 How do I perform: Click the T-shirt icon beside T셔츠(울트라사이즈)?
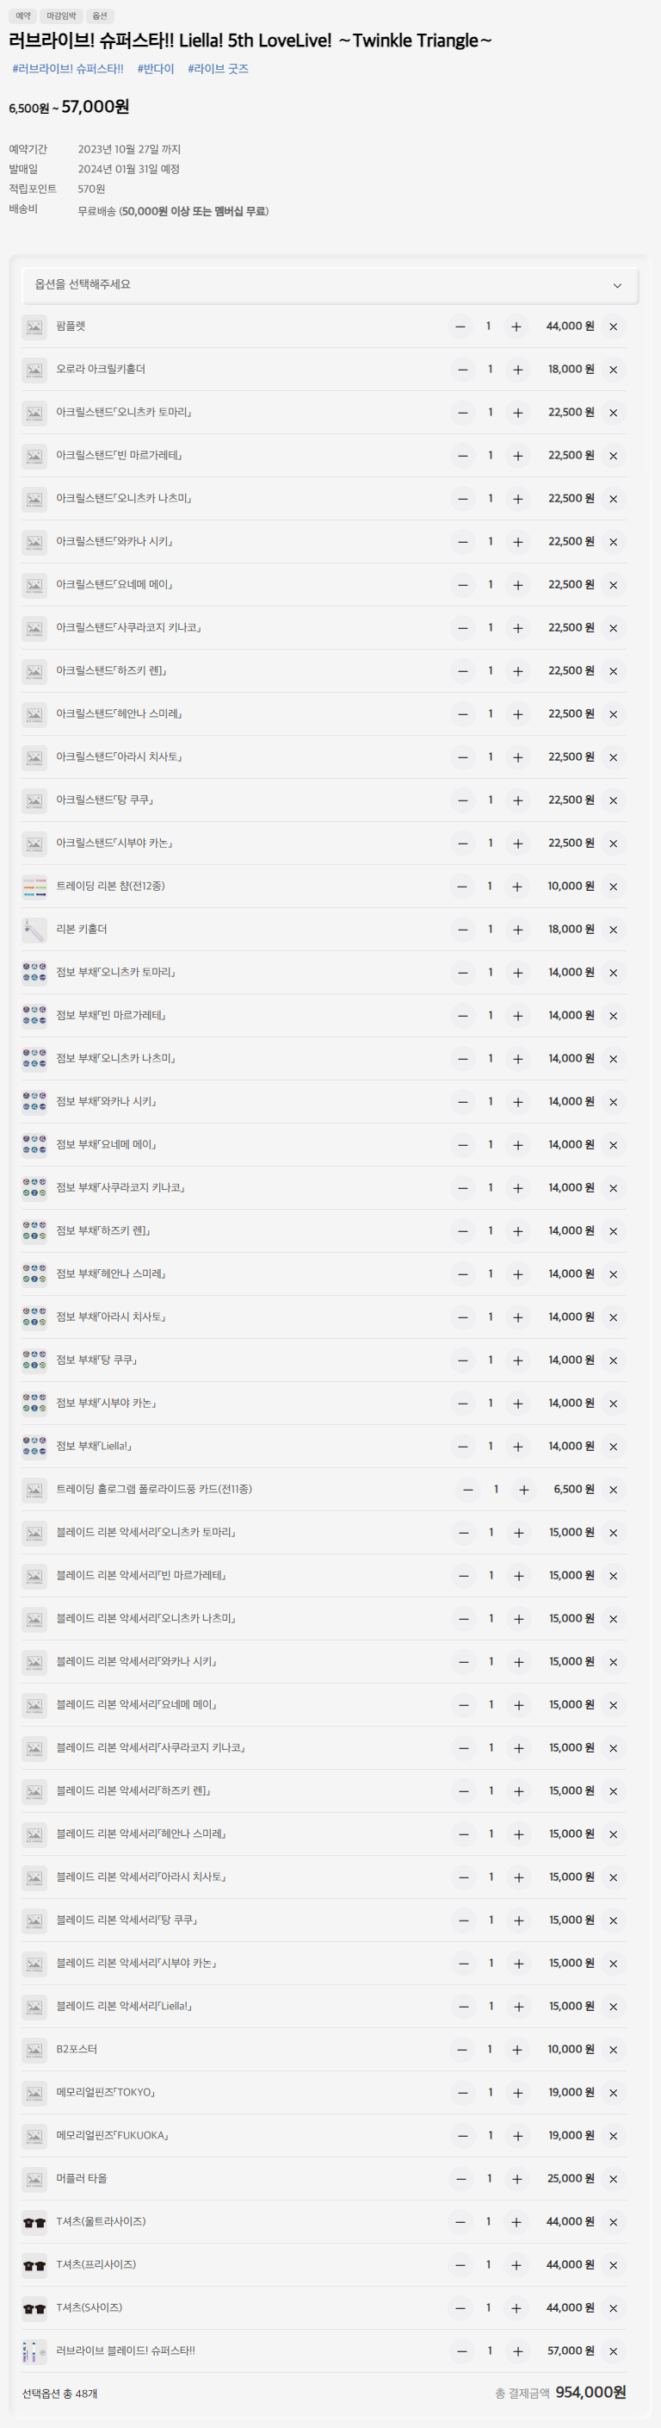point(34,2221)
